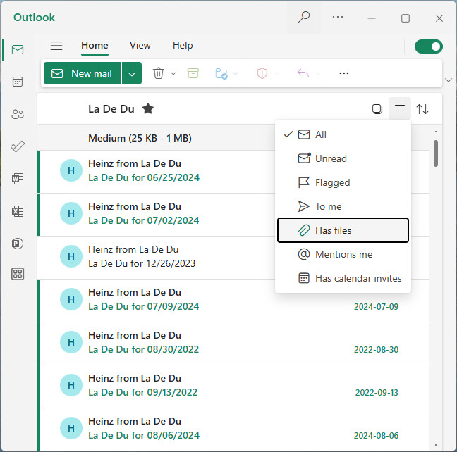Click the Archive icon in toolbar
The height and width of the screenshot is (452, 457).
tap(193, 73)
